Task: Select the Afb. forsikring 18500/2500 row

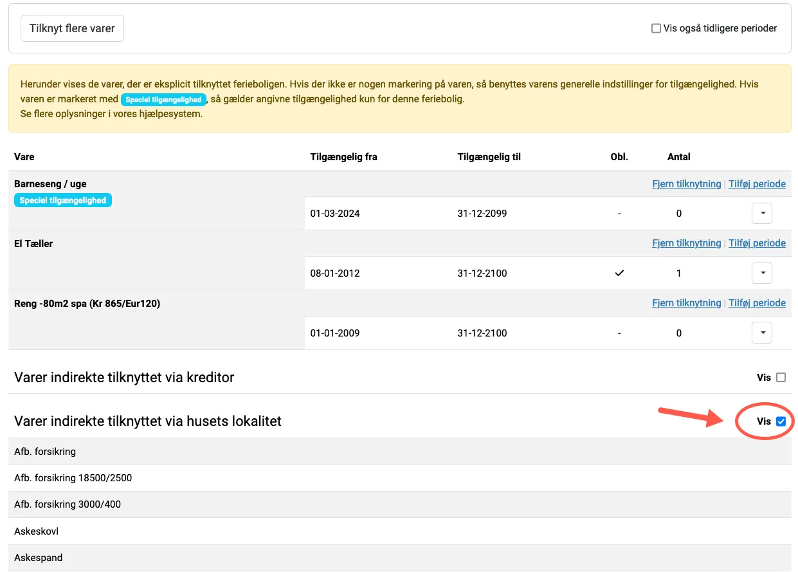Action: pos(73,478)
